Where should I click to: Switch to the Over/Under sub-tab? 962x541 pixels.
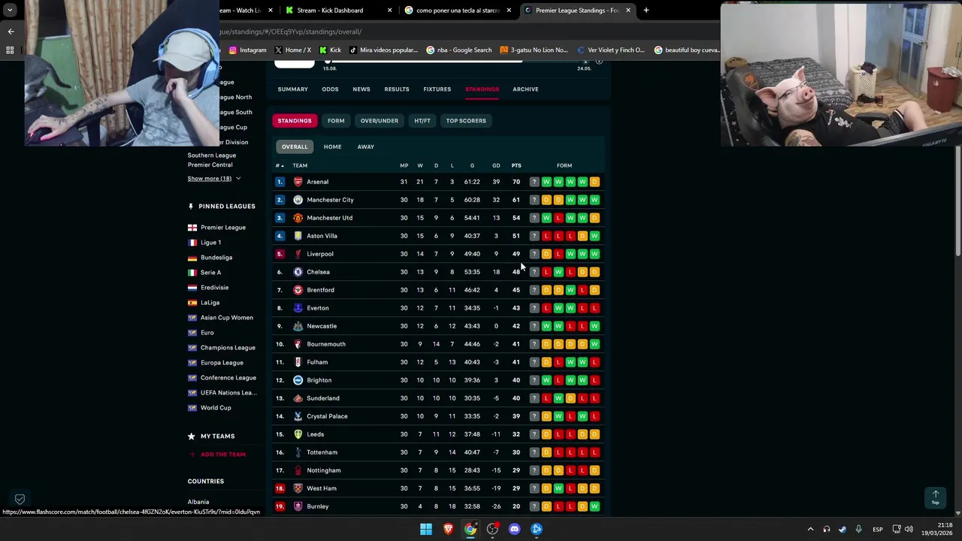coord(380,121)
